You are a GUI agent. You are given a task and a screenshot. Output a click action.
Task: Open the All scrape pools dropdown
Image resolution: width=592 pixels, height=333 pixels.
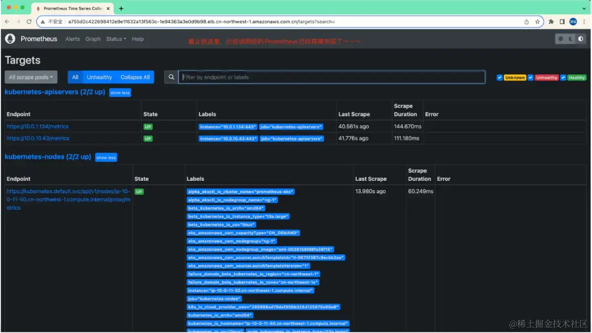click(31, 77)
